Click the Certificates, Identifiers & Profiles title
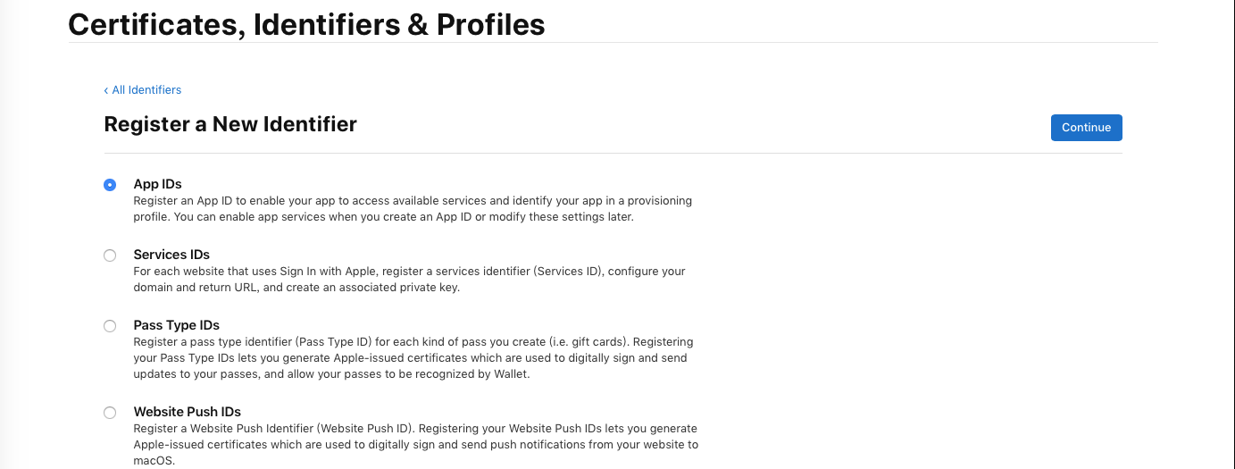This screenshot has width=1235, height=469. pos(306,24)
